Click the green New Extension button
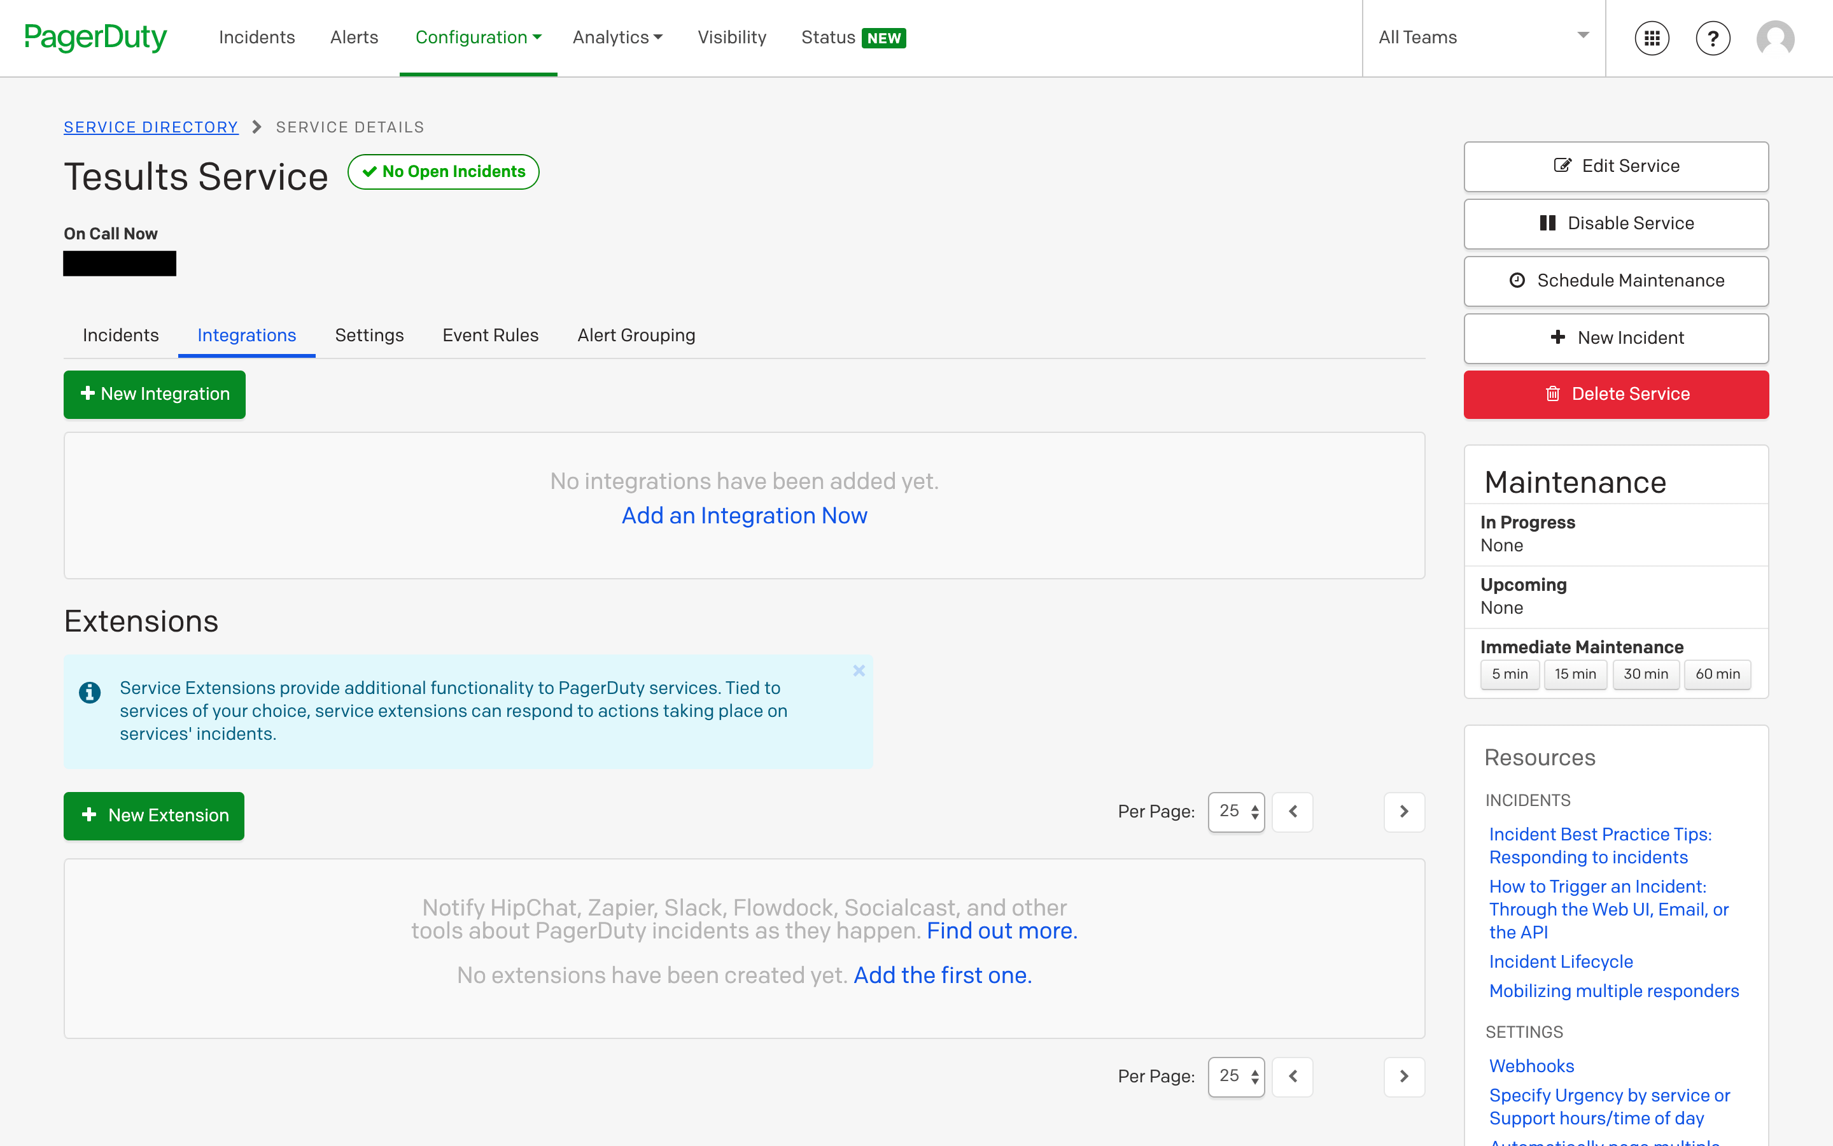 click(154, 816)
